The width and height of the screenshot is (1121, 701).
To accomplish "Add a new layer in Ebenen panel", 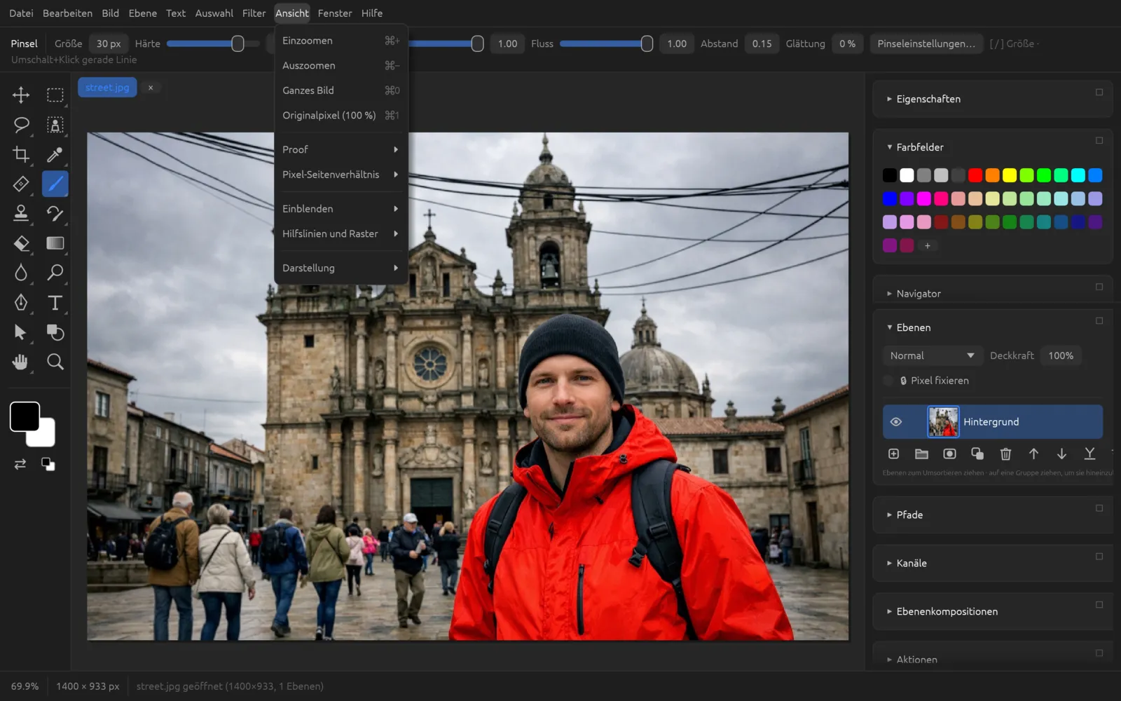I will 893,454.
